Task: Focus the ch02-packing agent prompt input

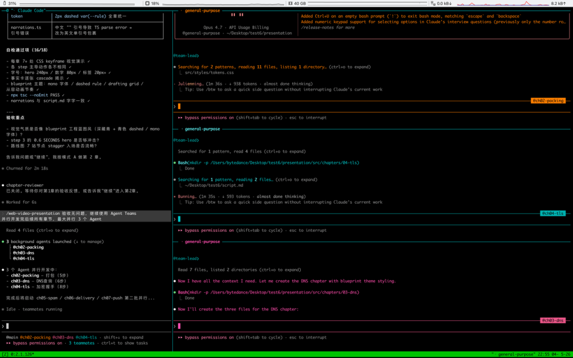Action: click(x=371, y=106)
